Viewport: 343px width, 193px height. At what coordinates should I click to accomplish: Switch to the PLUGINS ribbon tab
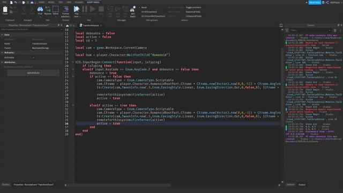[x=79, y=2]
